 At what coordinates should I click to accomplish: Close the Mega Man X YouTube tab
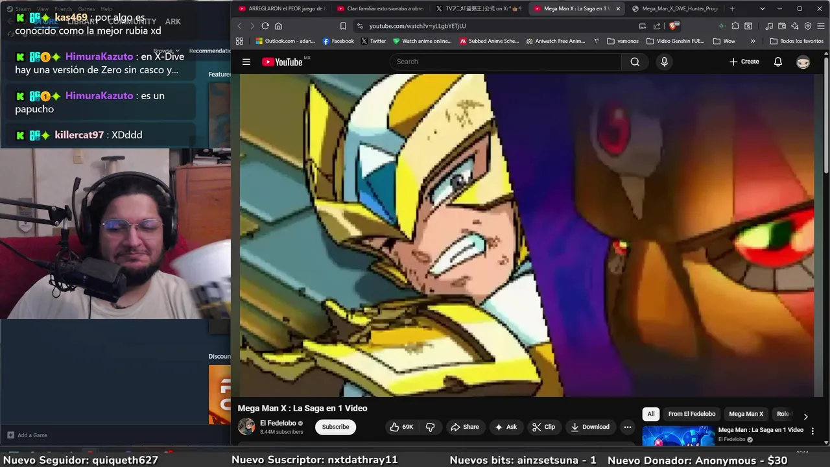click(x=618, y=8)
